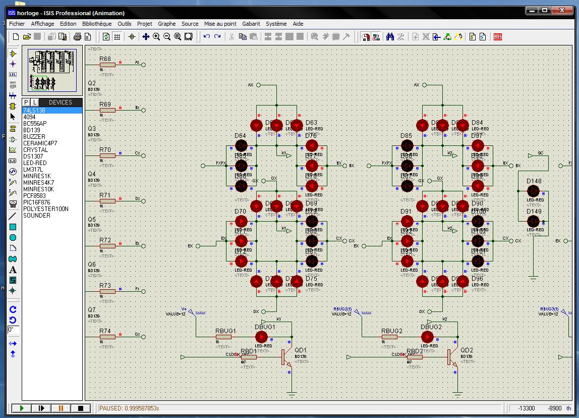Select the Component mode tool
Screen dimensions: 579x418
click(x=13, y=54)
